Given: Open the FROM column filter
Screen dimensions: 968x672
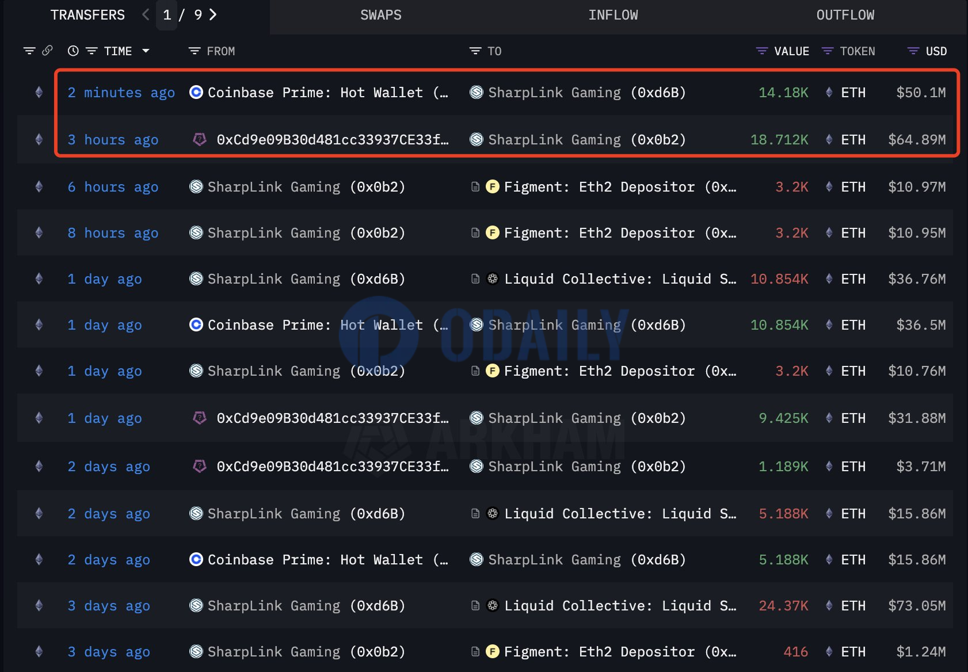Looking at the screenshot, I should [195, 51].
